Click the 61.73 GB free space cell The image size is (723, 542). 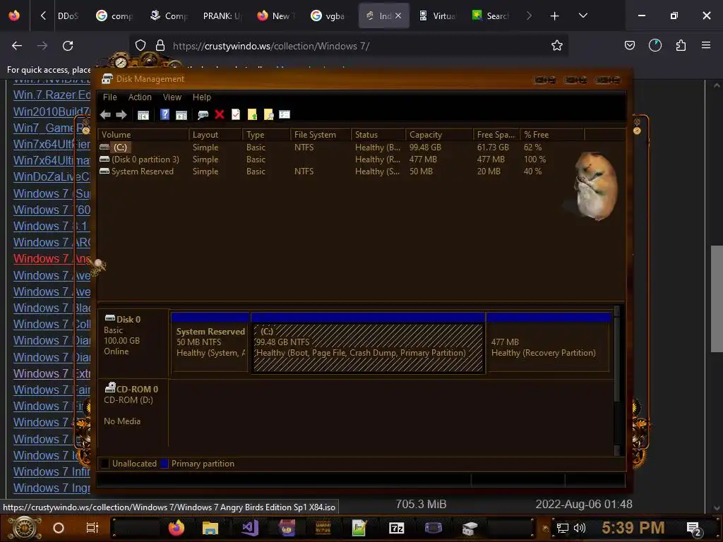[x=493, y=147]
